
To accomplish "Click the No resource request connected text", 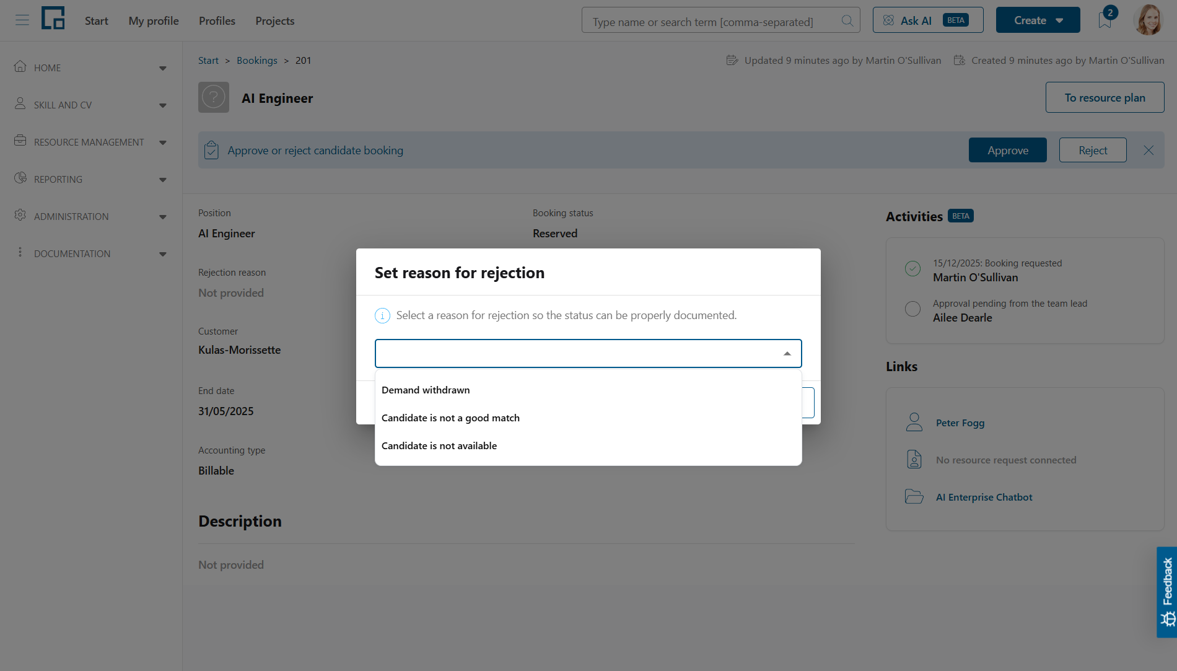I will tap(1005, 460).
